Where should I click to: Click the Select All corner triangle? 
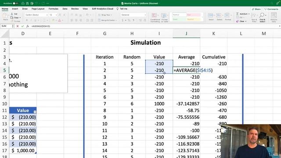5,34
